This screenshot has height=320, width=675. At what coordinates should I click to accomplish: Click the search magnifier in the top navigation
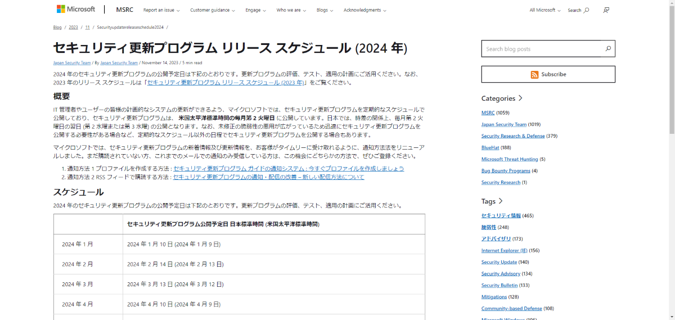click(x=586, y=10)
